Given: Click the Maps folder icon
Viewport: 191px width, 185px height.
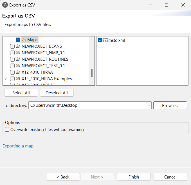Looking at the screenshot, I should (x=24, y=40).
